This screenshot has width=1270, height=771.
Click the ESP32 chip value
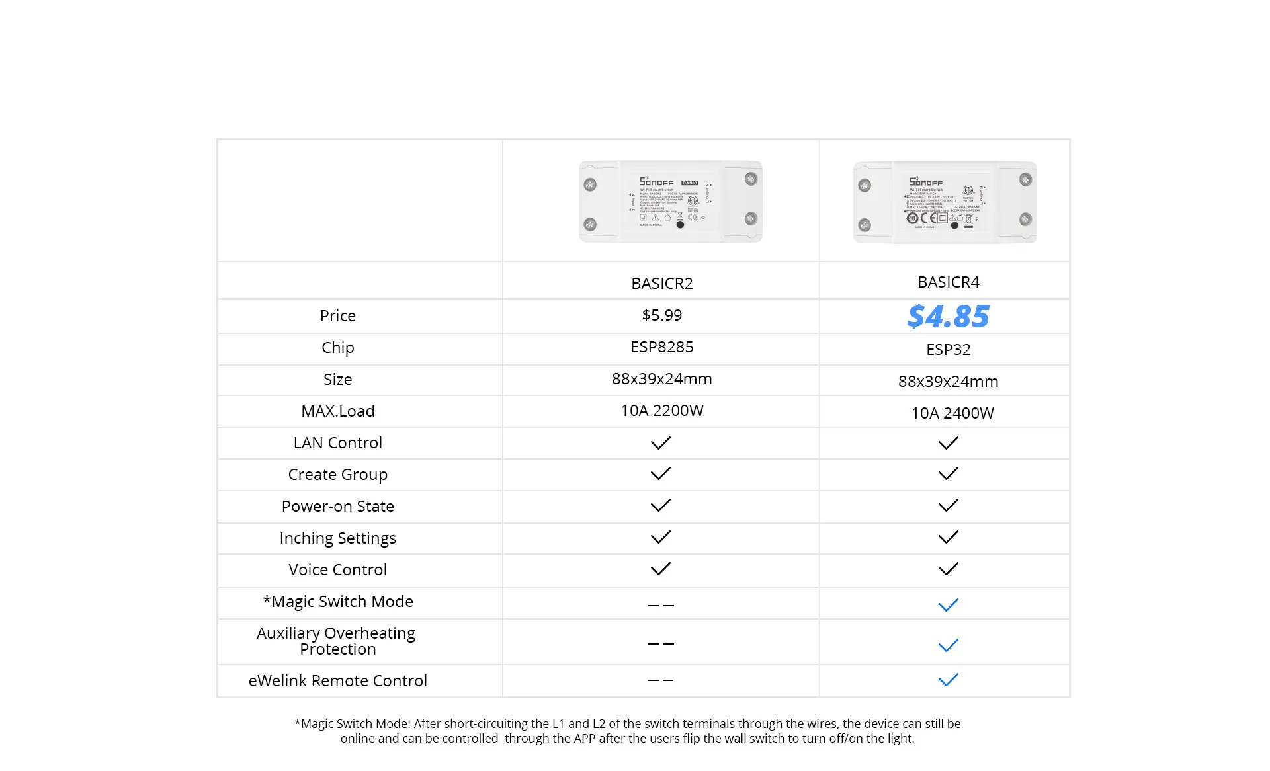click(x=948, y=350)
